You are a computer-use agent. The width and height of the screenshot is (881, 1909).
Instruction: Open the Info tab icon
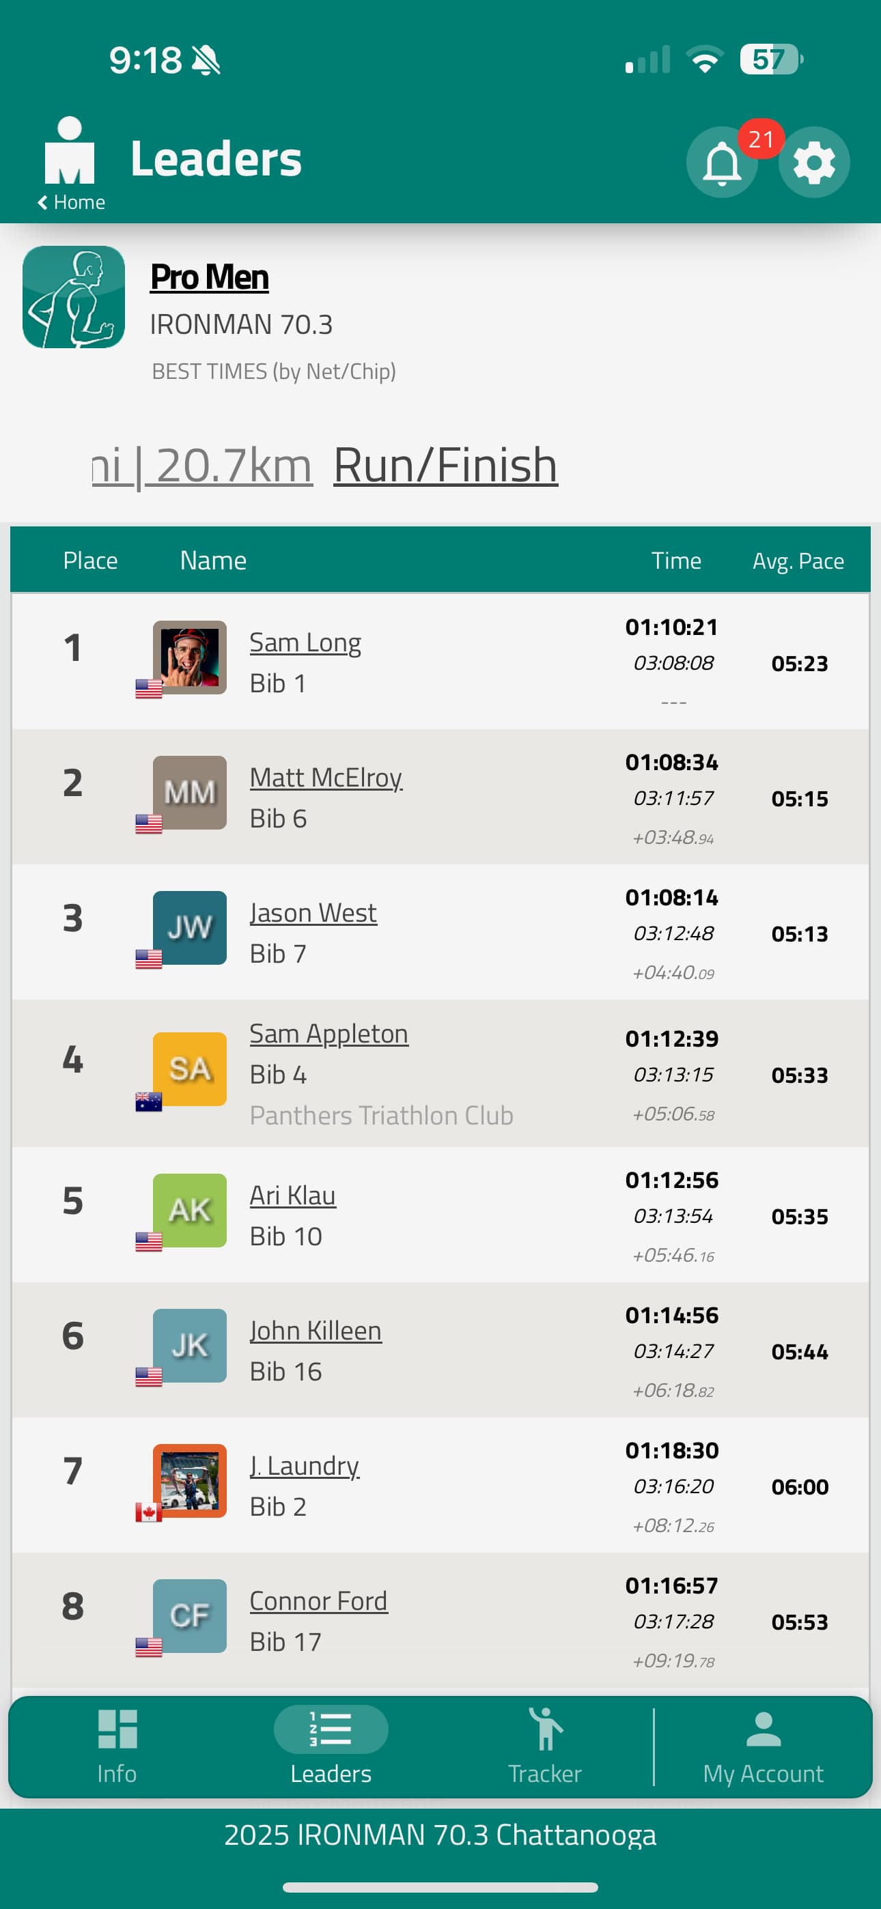point(117,1729)
